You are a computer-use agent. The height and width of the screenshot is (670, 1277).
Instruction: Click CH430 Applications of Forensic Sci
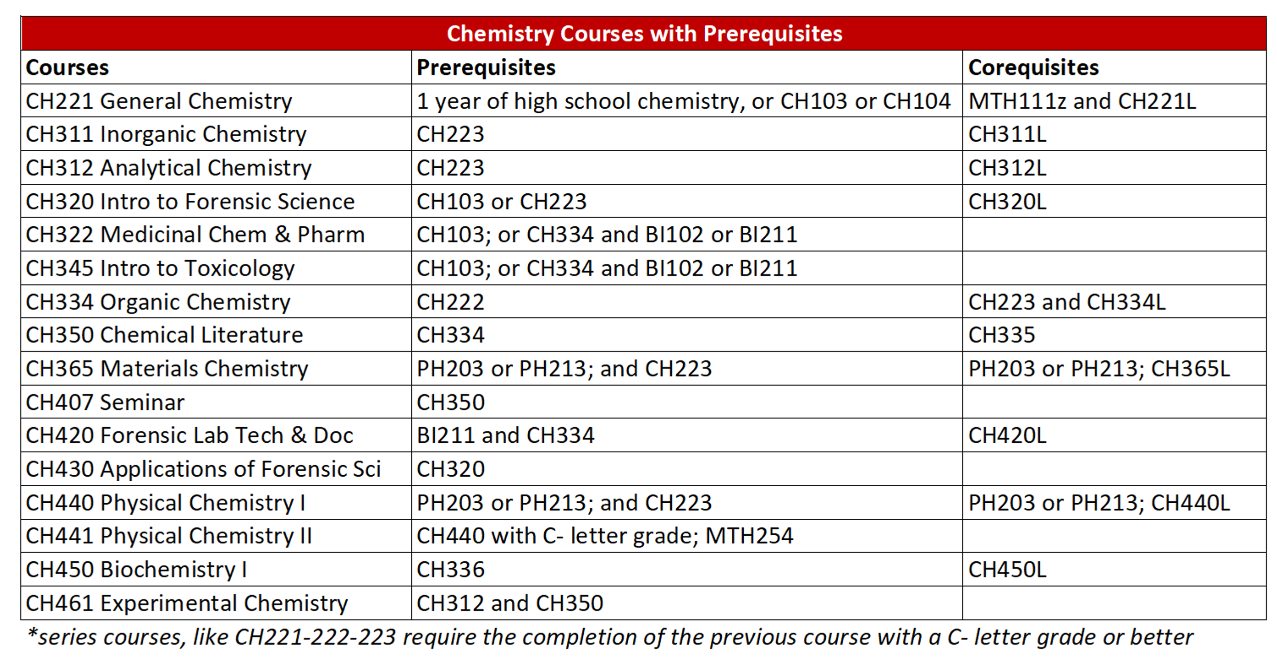(203, 469)
